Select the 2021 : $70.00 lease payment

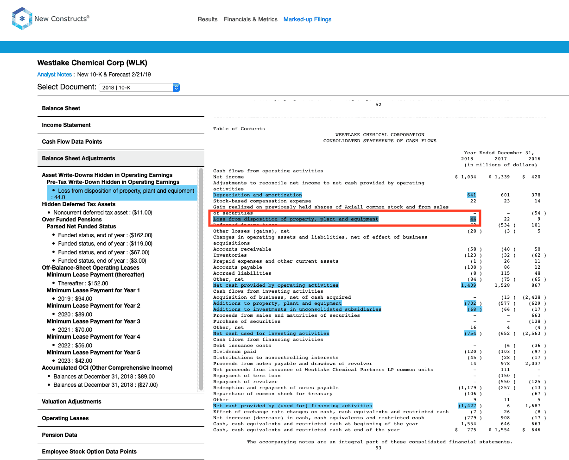click(75, 330)
